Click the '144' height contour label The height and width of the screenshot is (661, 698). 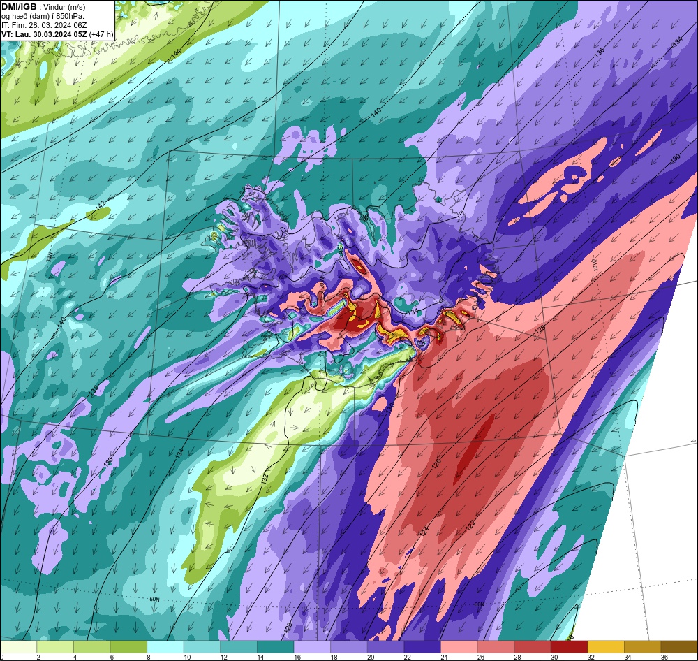(x=176, y=53)
